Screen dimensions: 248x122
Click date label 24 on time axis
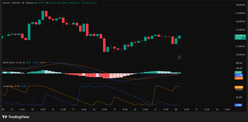pyautogui.click(x=217, y=109)
